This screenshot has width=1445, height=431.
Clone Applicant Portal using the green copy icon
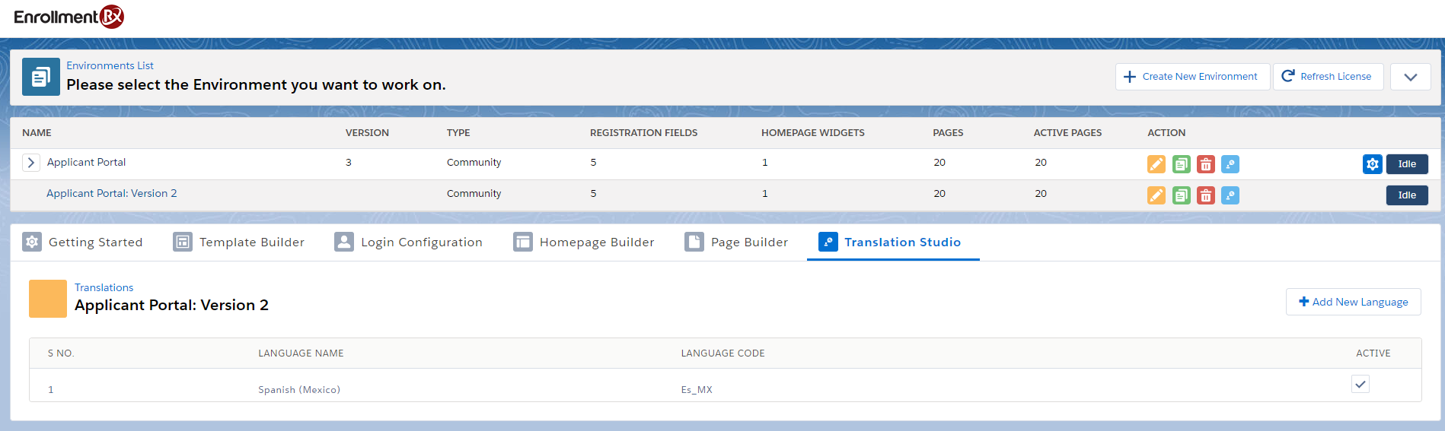pyautogui.click(x=1181, y=164)
